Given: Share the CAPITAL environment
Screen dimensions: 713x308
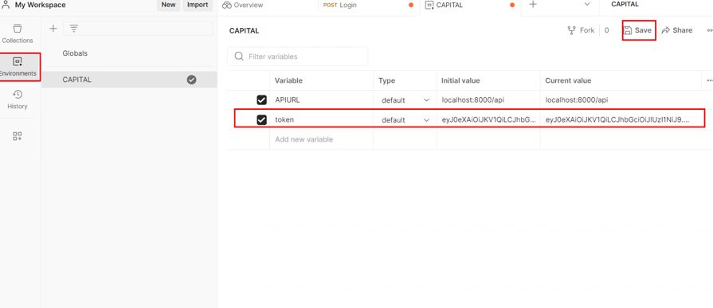Looking at the screenshot, I should click(x=677, y=30).
